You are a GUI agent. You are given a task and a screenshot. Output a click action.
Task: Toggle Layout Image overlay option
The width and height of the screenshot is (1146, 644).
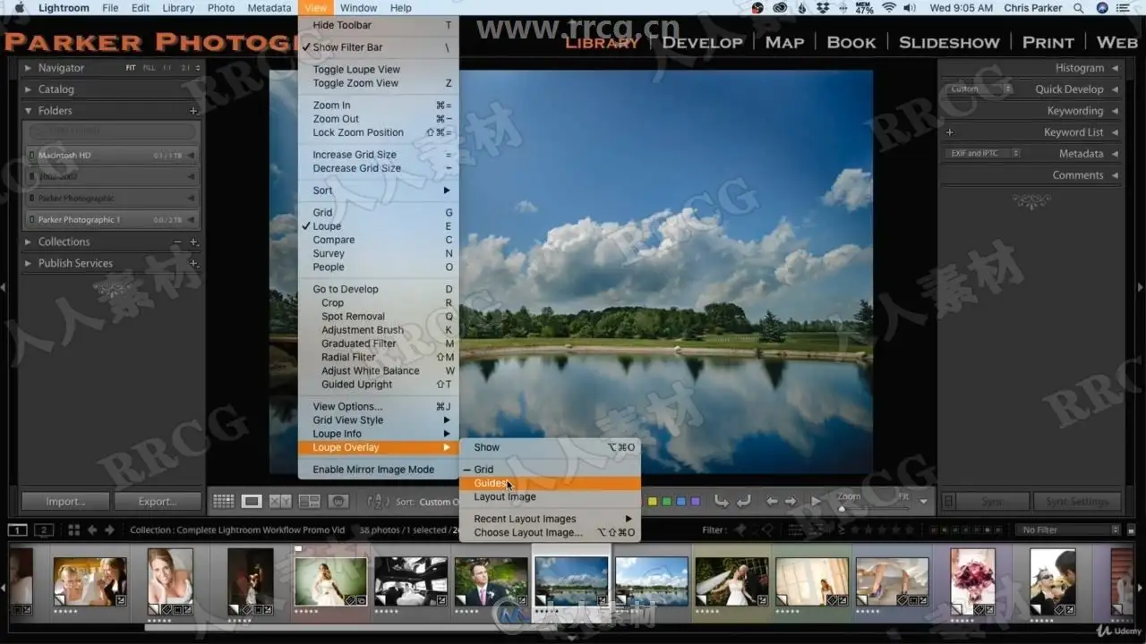(551, 496)
